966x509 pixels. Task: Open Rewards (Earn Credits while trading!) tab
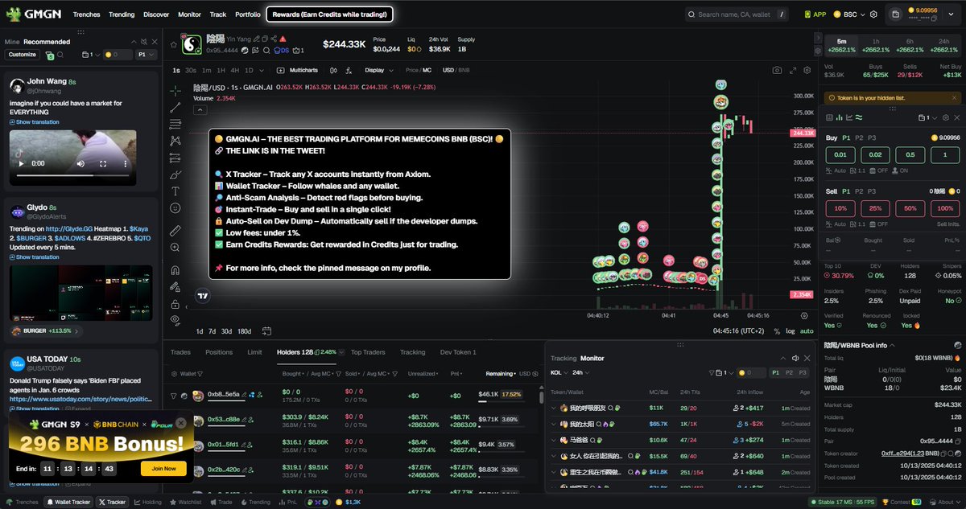pyautogui.click(x=329, y=14)
